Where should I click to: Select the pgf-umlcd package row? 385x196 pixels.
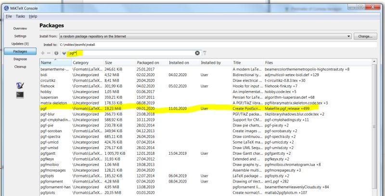pos(206,142)
